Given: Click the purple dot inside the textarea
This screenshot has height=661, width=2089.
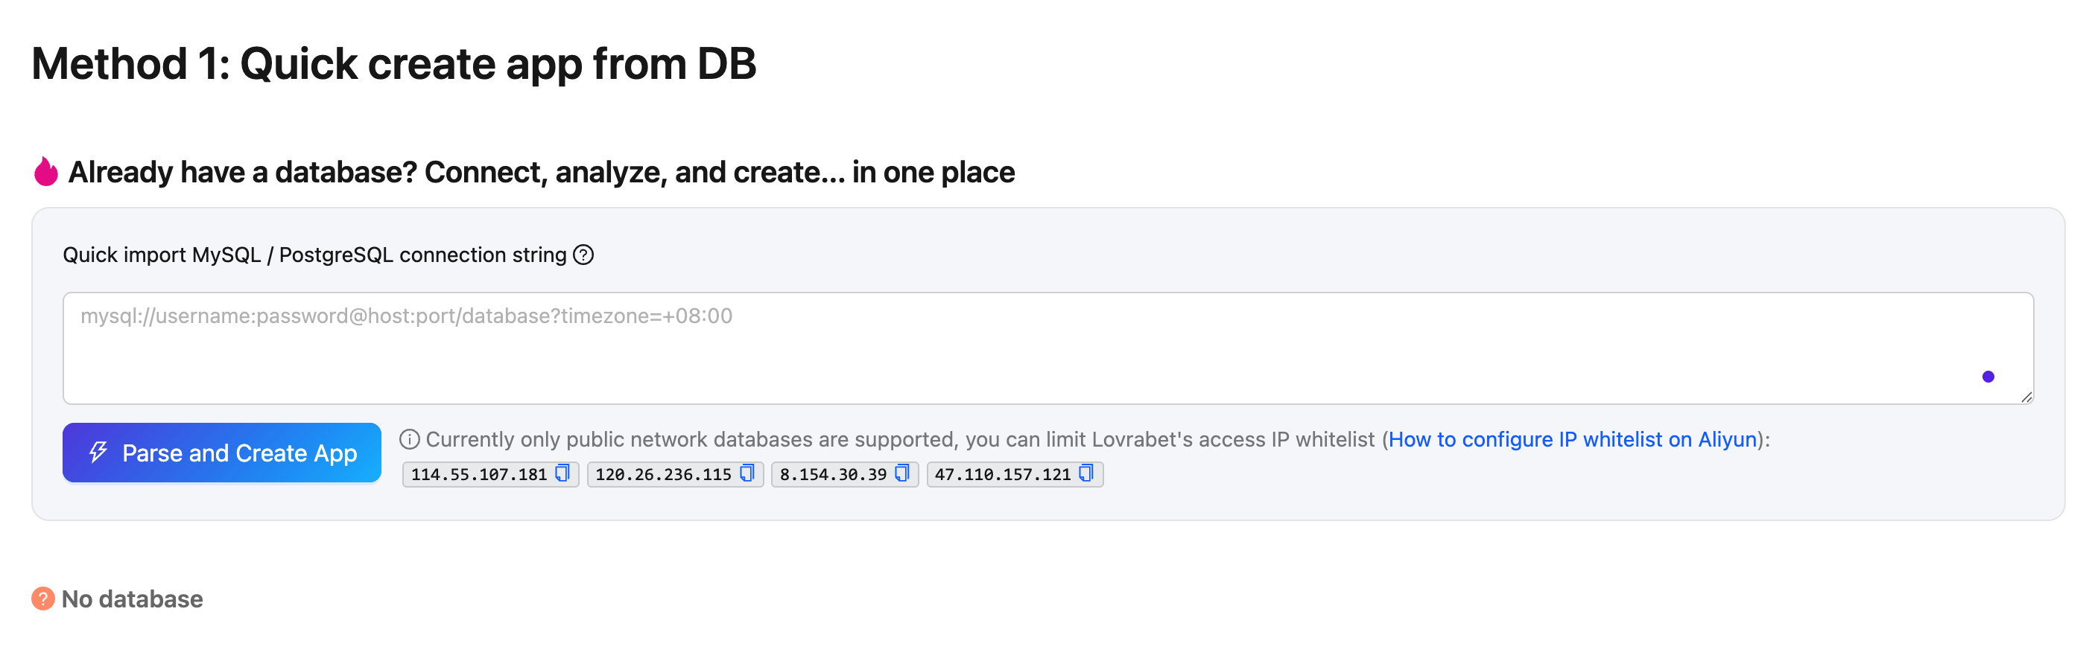Looking at the screenshot, I should point(1988,377).
